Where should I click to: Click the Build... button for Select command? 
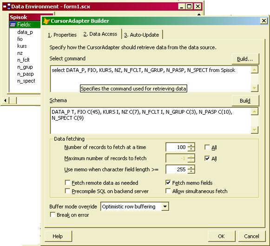pos(245,59)
